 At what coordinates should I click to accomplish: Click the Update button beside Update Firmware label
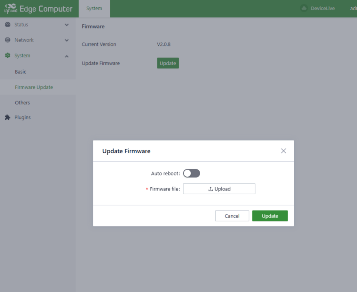[168, 63]
